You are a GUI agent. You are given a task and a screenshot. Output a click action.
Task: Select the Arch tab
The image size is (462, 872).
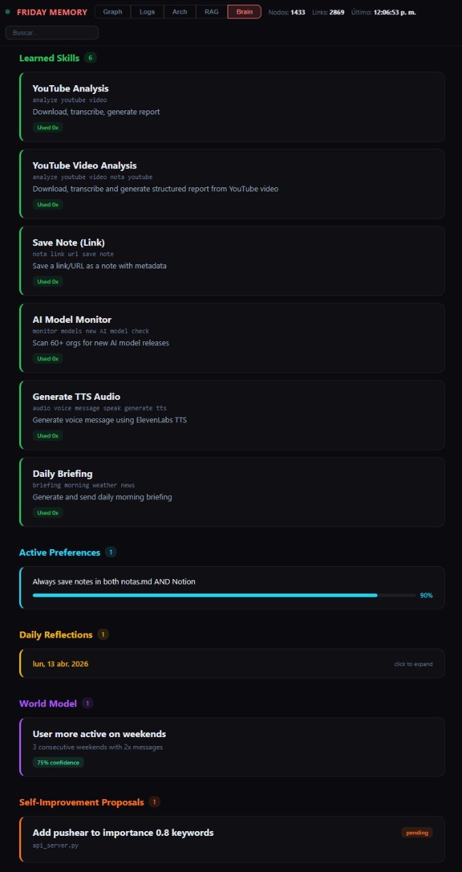[x=179, y=12]
